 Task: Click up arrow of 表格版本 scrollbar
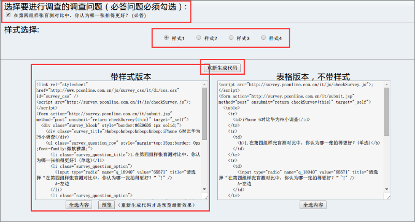pos(387,85)
